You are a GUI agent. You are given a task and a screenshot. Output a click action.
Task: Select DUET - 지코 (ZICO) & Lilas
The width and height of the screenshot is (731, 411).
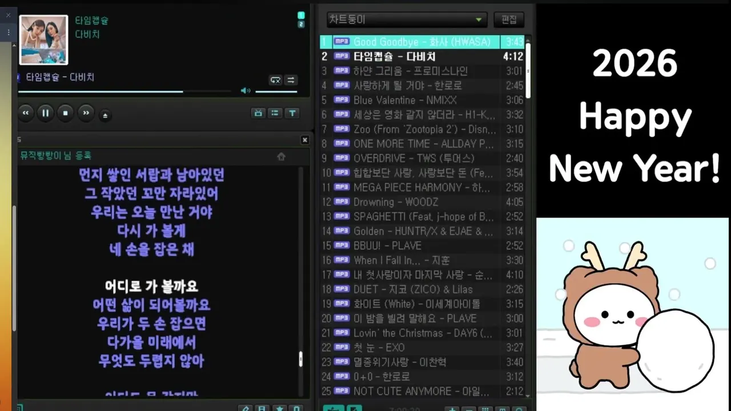(x=422, y=289)
